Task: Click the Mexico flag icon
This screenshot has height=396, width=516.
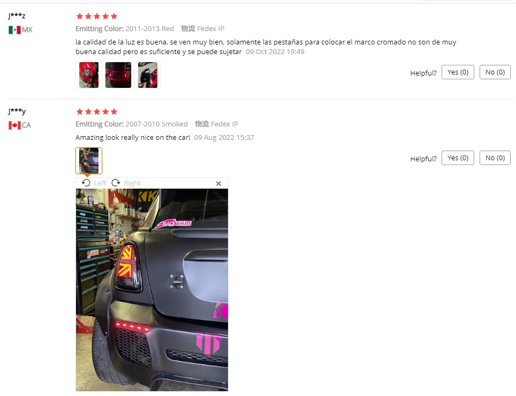Action: [14, 30]
